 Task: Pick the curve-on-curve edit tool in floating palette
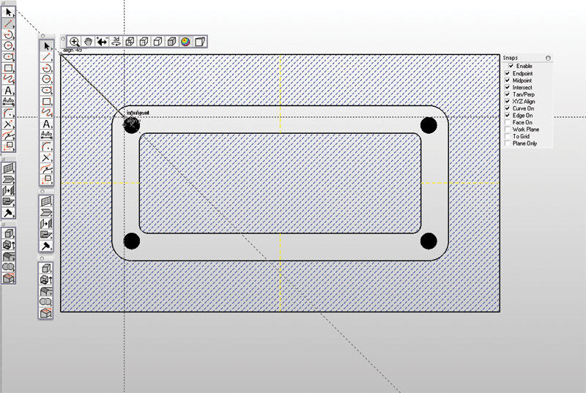[46, 169]
